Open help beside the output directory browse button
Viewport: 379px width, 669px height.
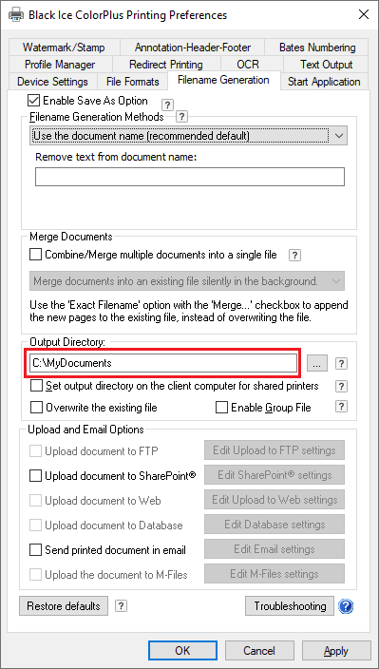point(341,364)
